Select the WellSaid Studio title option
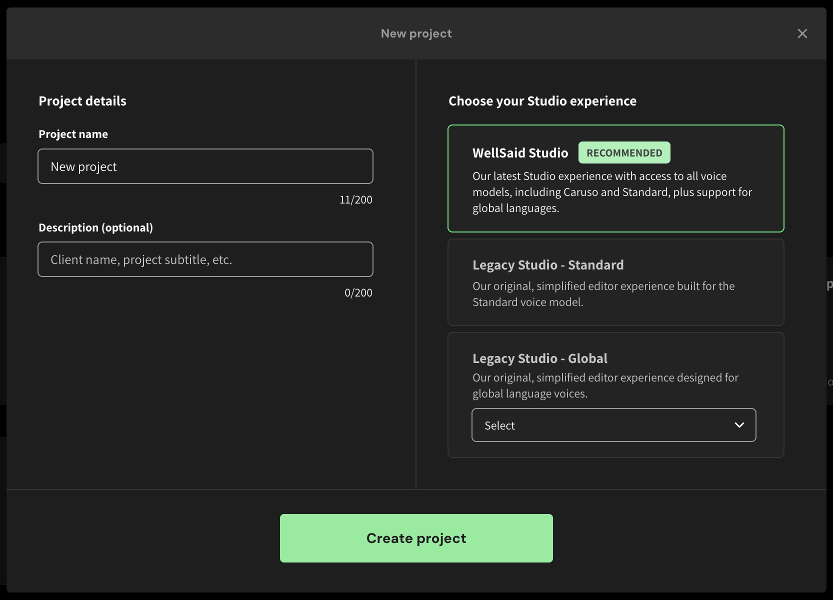This screenshot has width=833, height=600. coord(520,153)
